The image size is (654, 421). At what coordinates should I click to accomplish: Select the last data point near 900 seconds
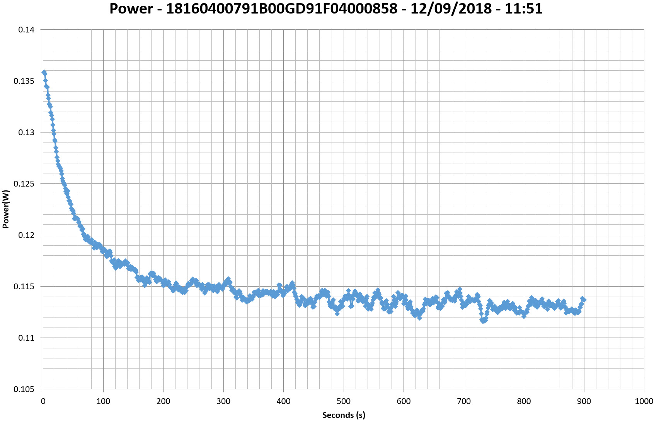[583, 299]
